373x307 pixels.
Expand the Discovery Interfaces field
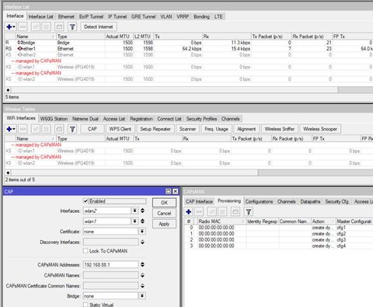point(142,242)
